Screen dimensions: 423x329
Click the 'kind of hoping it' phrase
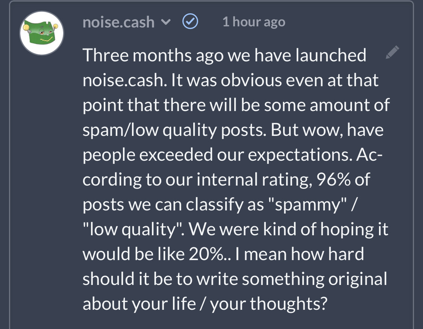pyautogui.click(x=325, y=230)
